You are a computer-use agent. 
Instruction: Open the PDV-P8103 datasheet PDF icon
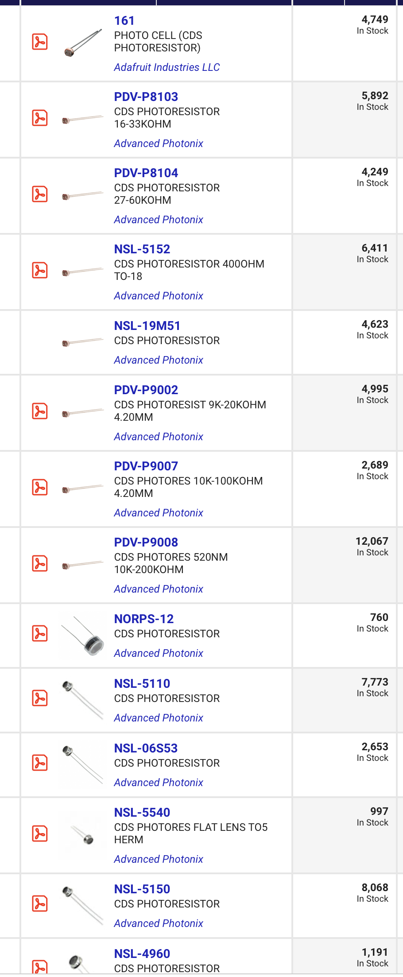40,118
